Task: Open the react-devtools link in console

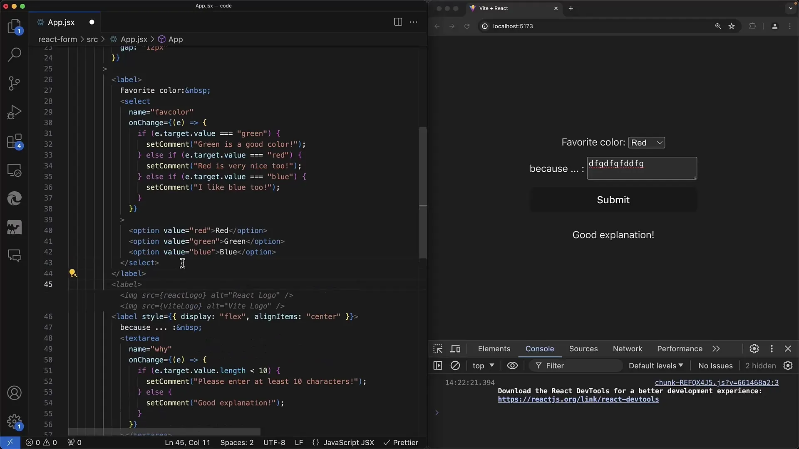Action: click(578, 399)
